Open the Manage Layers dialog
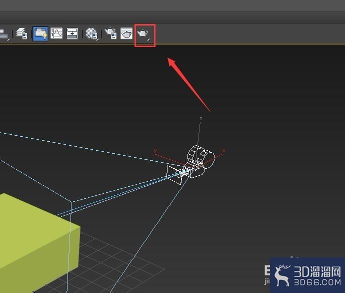The image size is (345, 293). 22,34
